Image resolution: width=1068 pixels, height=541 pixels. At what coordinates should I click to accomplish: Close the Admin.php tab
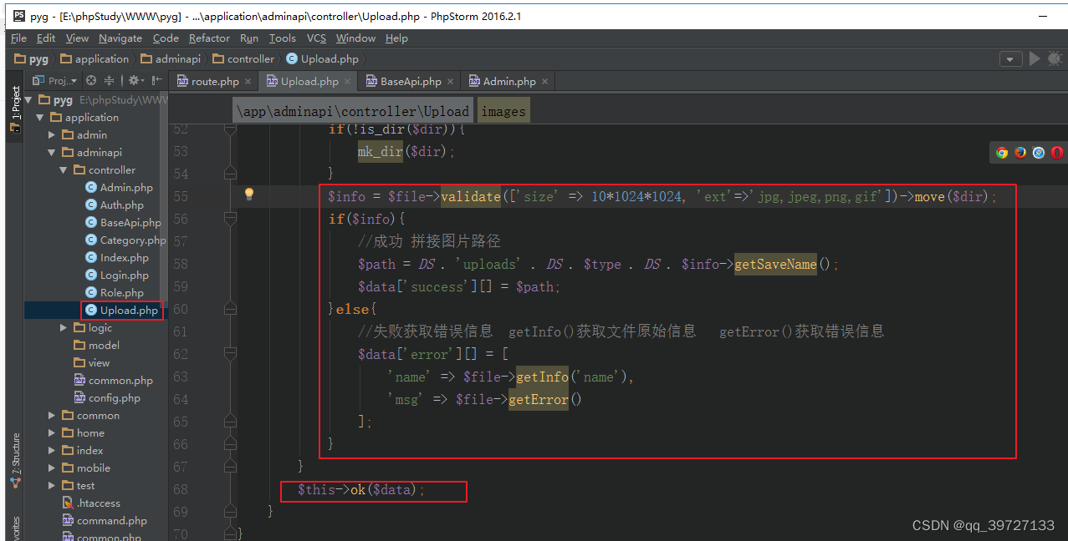click(545, 82)
